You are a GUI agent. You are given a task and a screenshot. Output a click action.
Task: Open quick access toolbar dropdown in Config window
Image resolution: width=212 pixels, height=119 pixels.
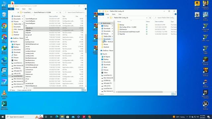pyautogui.click(x=108, y=11)
